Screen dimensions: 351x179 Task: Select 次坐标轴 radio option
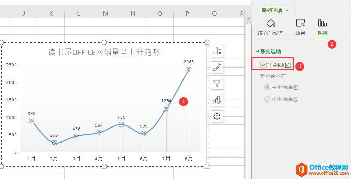point(267,99)
